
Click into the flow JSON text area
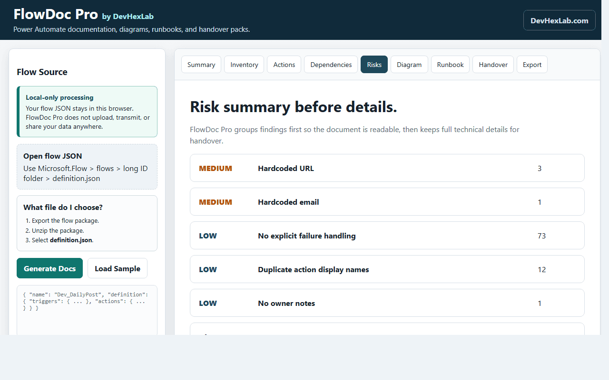tap(87, 310)
